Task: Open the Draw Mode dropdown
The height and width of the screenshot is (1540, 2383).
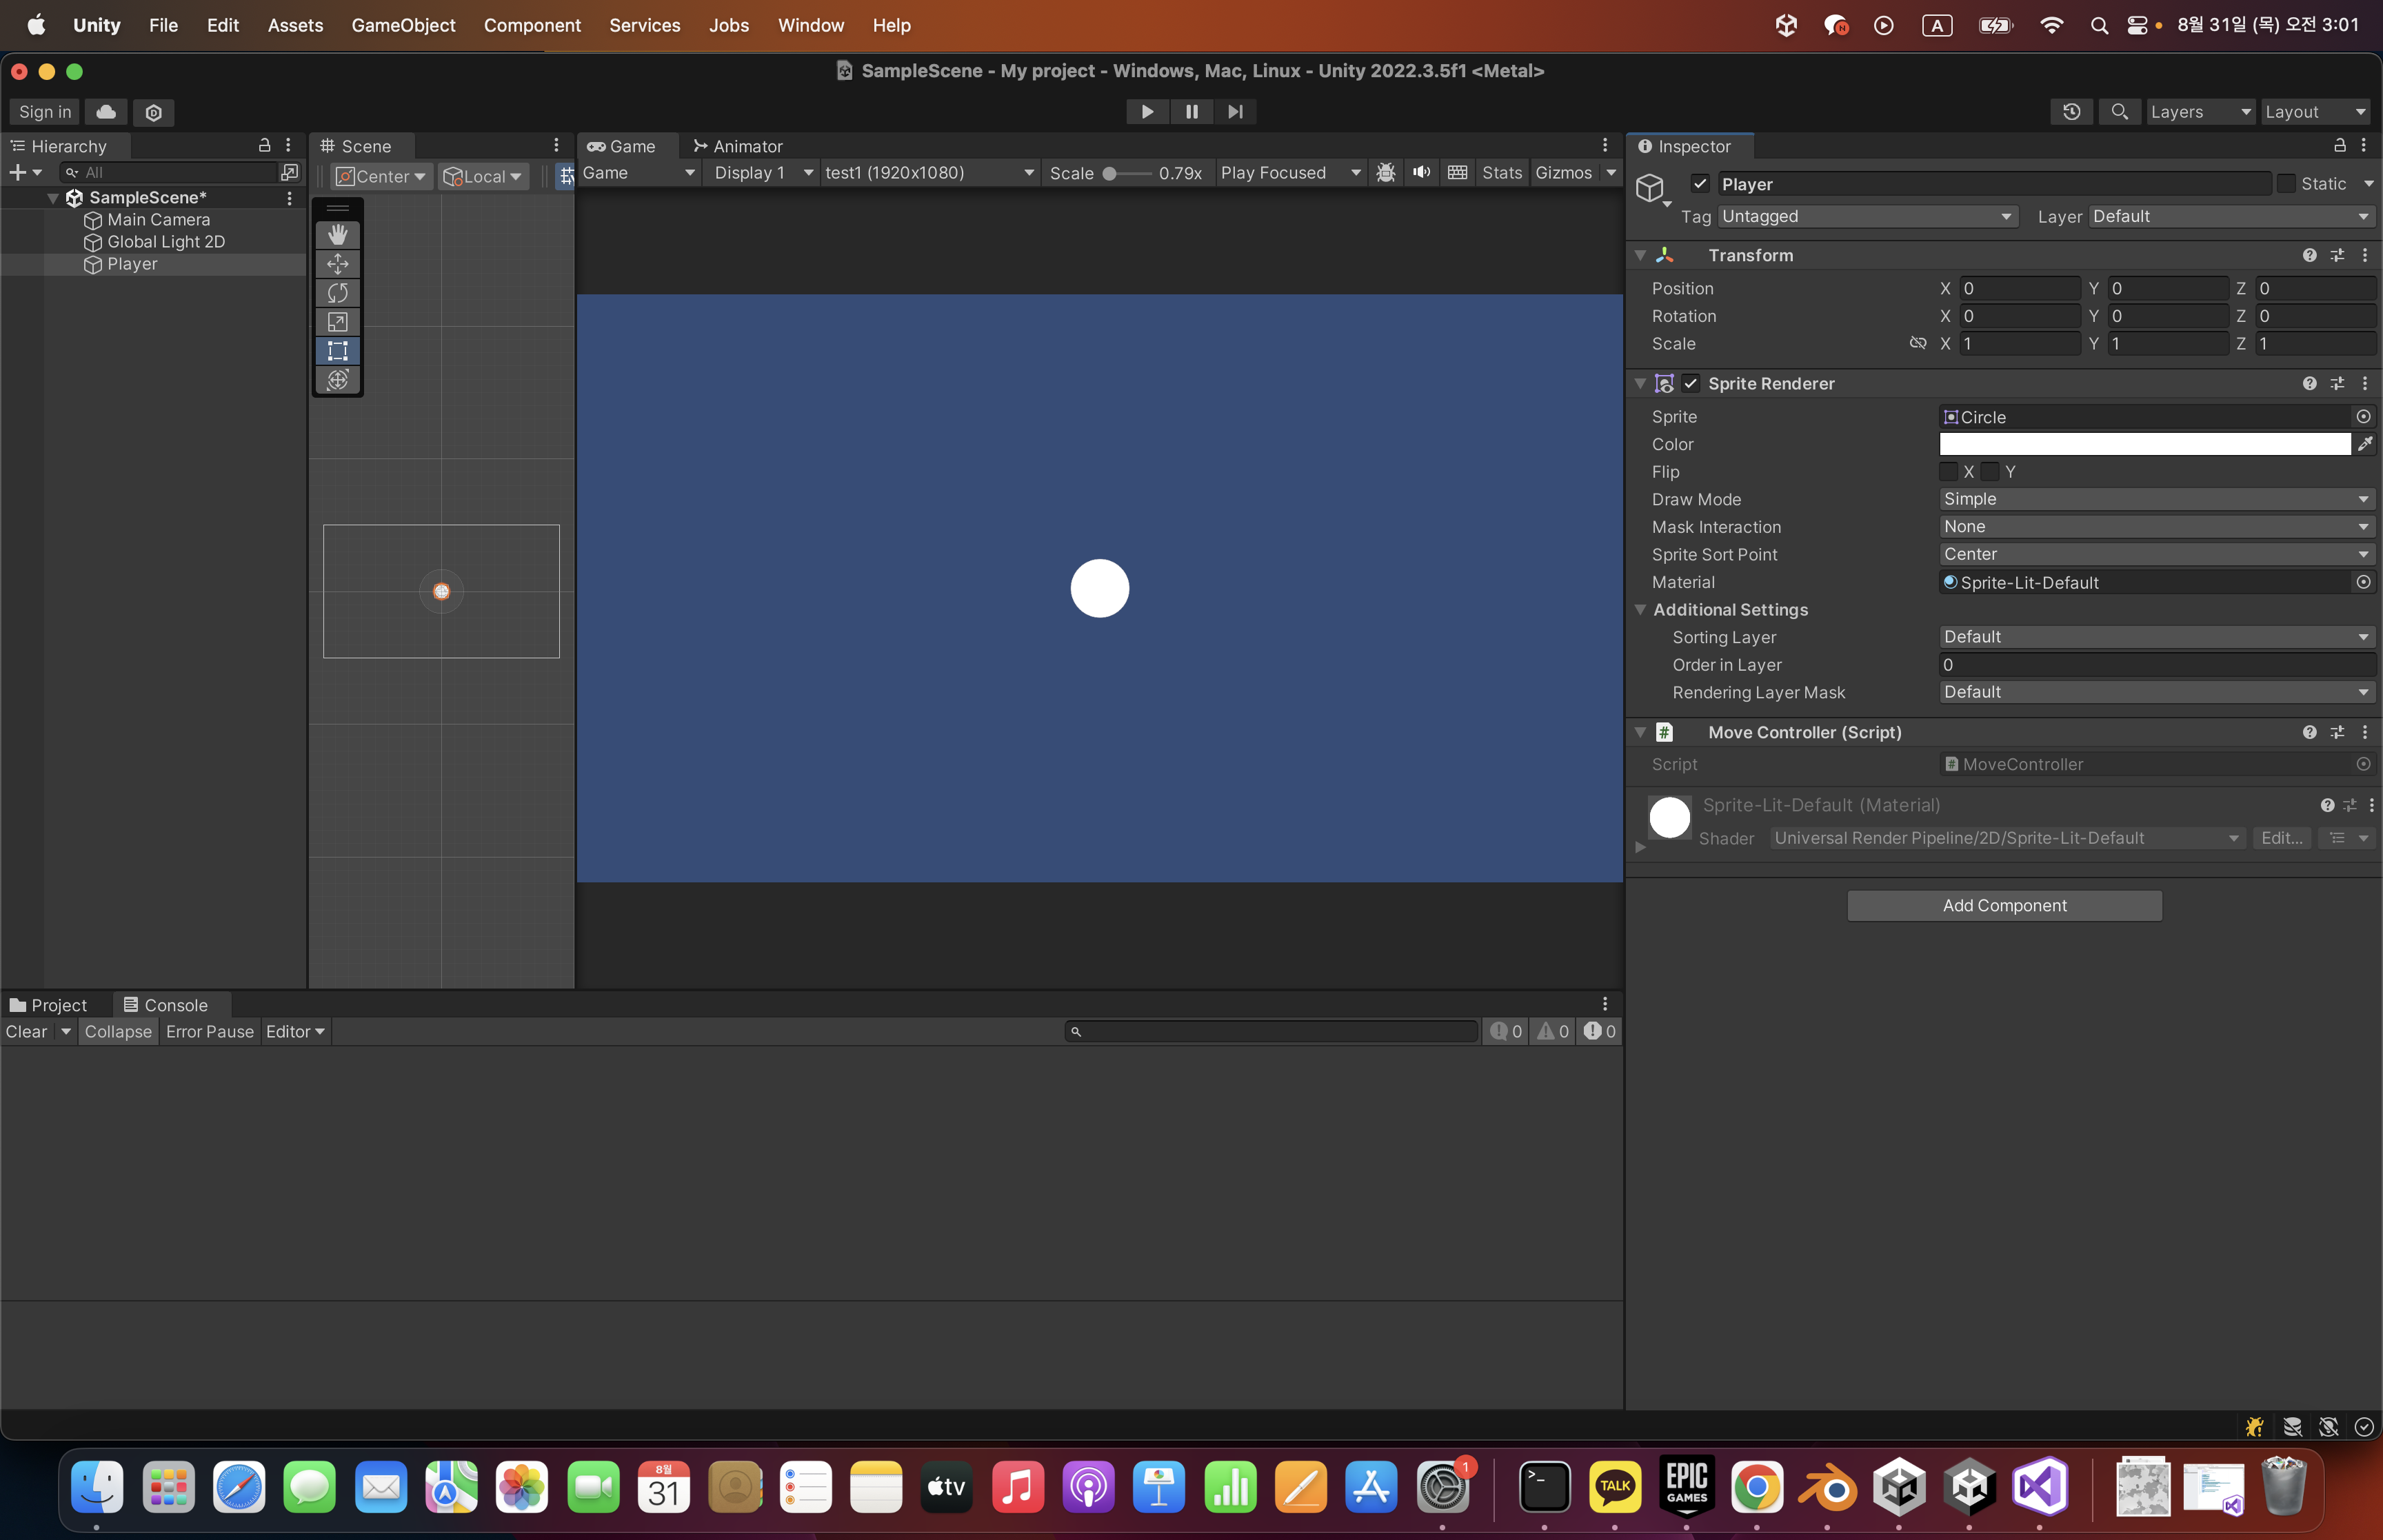Action: (2155, 499)
